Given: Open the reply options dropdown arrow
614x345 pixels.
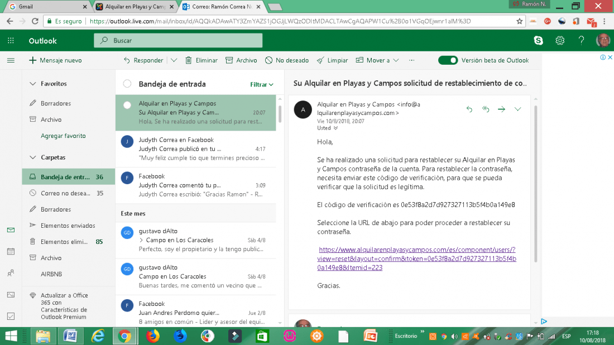Looking at the screenshot, I should pos(174,60).
